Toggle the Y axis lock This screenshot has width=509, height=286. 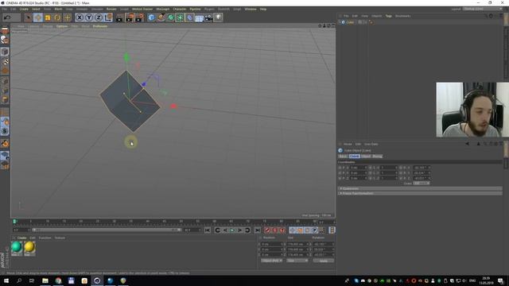click(89, 17)
